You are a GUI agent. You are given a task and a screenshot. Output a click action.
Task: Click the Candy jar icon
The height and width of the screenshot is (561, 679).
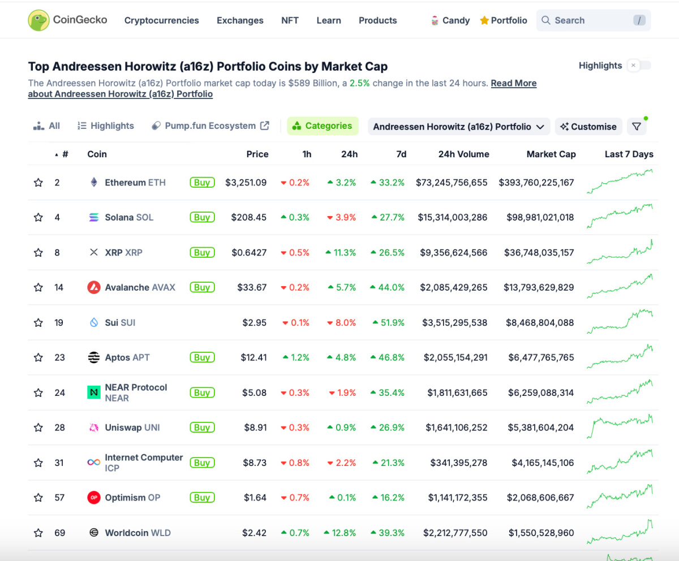(434, 20)
